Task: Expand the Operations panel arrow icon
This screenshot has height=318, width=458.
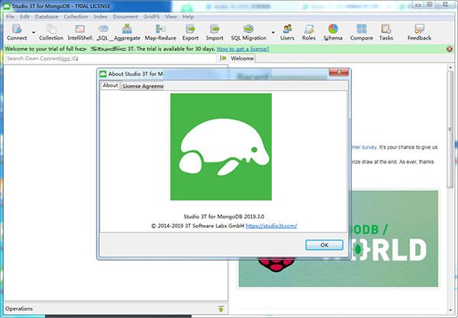Action: click(x=221, y=309)
